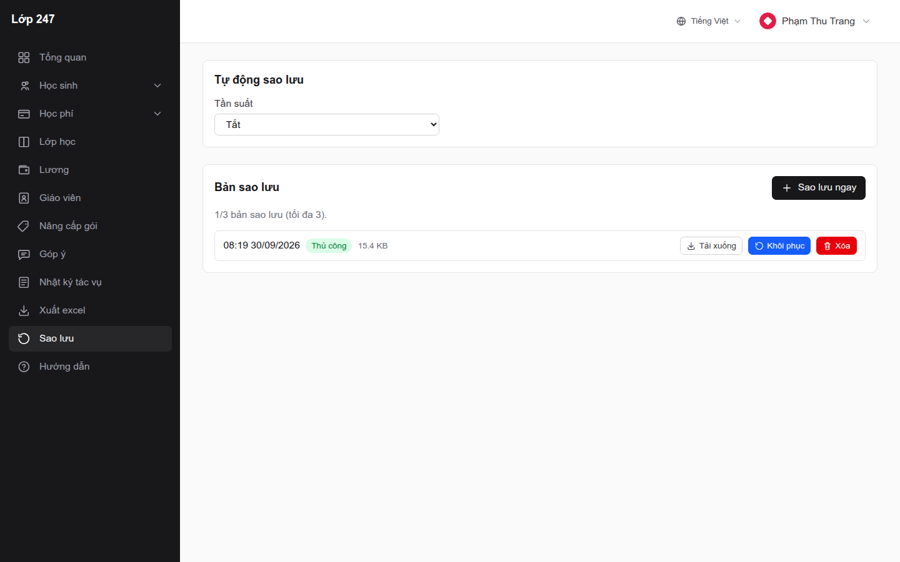Open the Hướng dẫn menu item
Image resolution: width=900 pixels, height=562 pixels.
(x=90, y=367)
